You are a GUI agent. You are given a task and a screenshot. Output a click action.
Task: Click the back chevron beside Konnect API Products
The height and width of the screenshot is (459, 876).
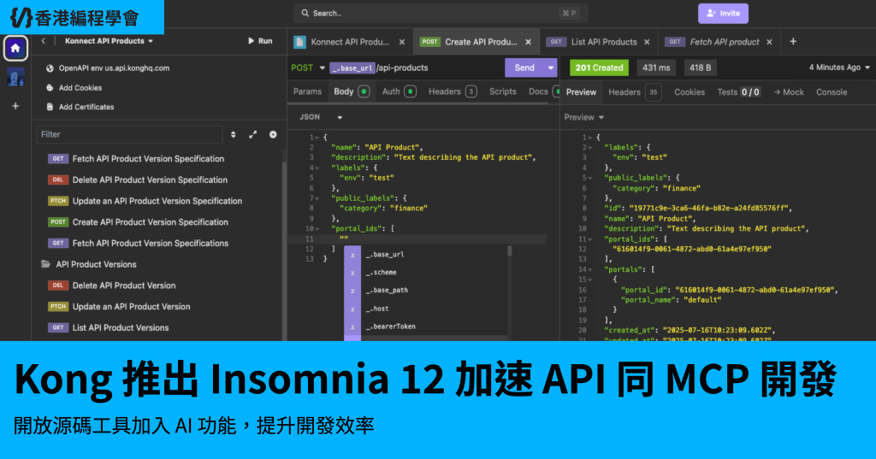click(x=44, y=41)
